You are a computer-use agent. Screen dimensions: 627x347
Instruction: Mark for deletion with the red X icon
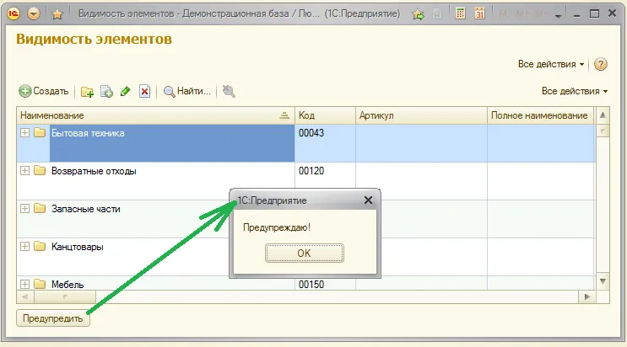click(144, 91)
